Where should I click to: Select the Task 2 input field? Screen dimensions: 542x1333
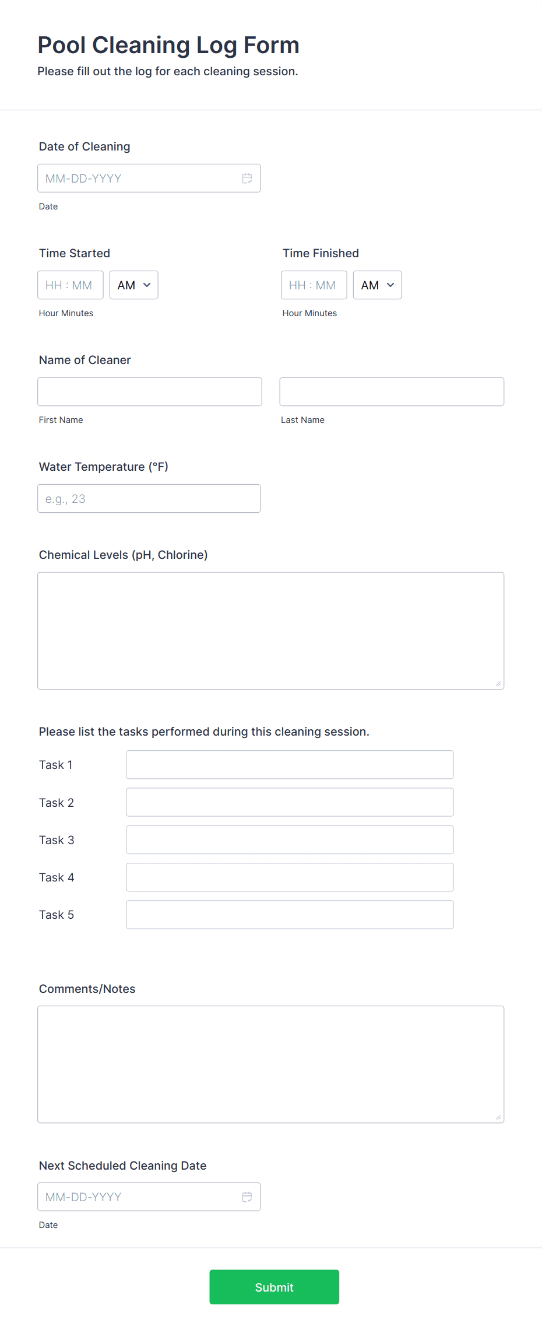click(290, 802)
